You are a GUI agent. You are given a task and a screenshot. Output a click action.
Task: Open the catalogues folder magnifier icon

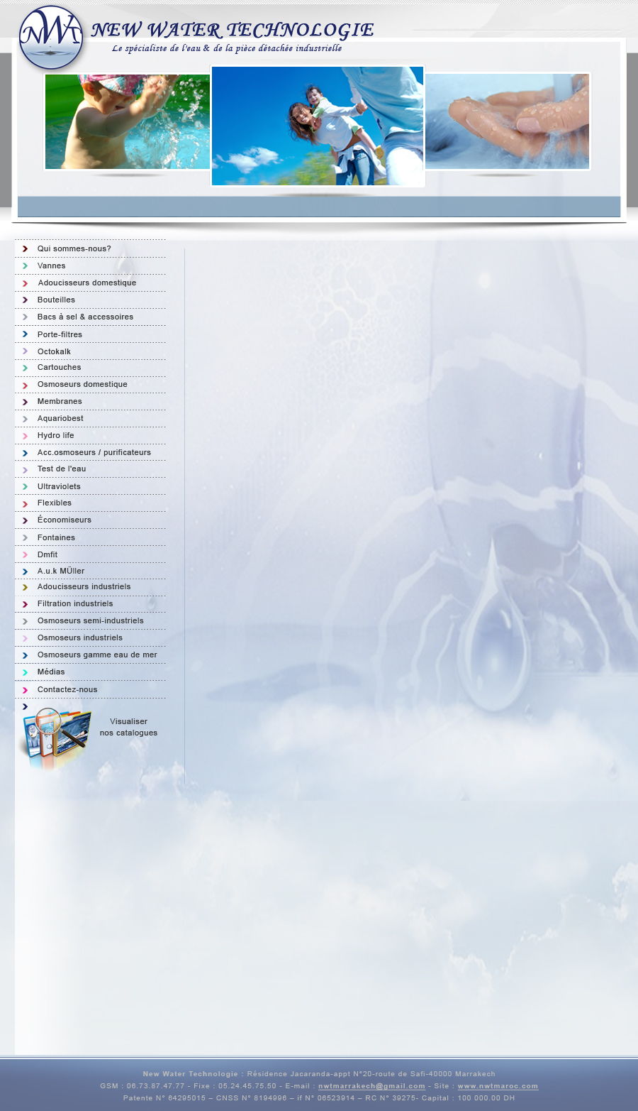(56, 738)
